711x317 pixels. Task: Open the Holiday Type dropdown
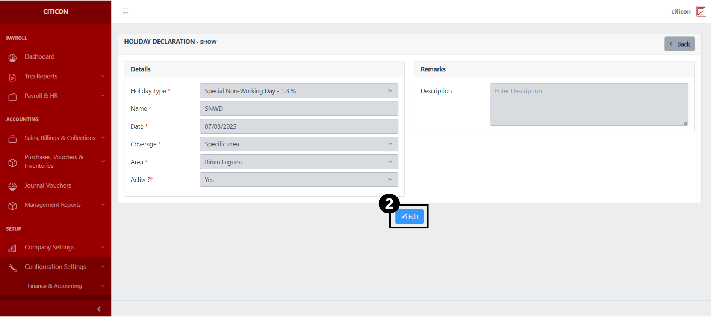pyautogui.click(x=299, y=91)
